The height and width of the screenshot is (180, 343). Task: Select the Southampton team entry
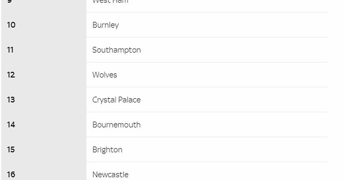point(116,50)
